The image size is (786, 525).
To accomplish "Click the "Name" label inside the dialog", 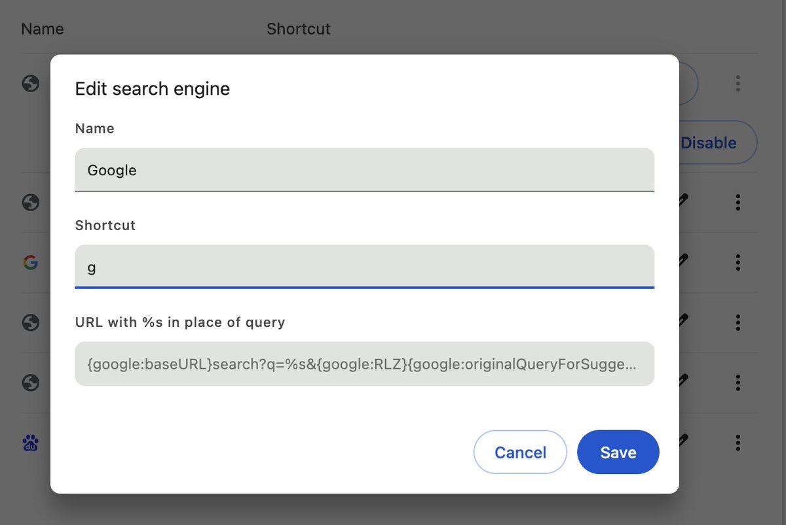I will [x=95, y=128].
